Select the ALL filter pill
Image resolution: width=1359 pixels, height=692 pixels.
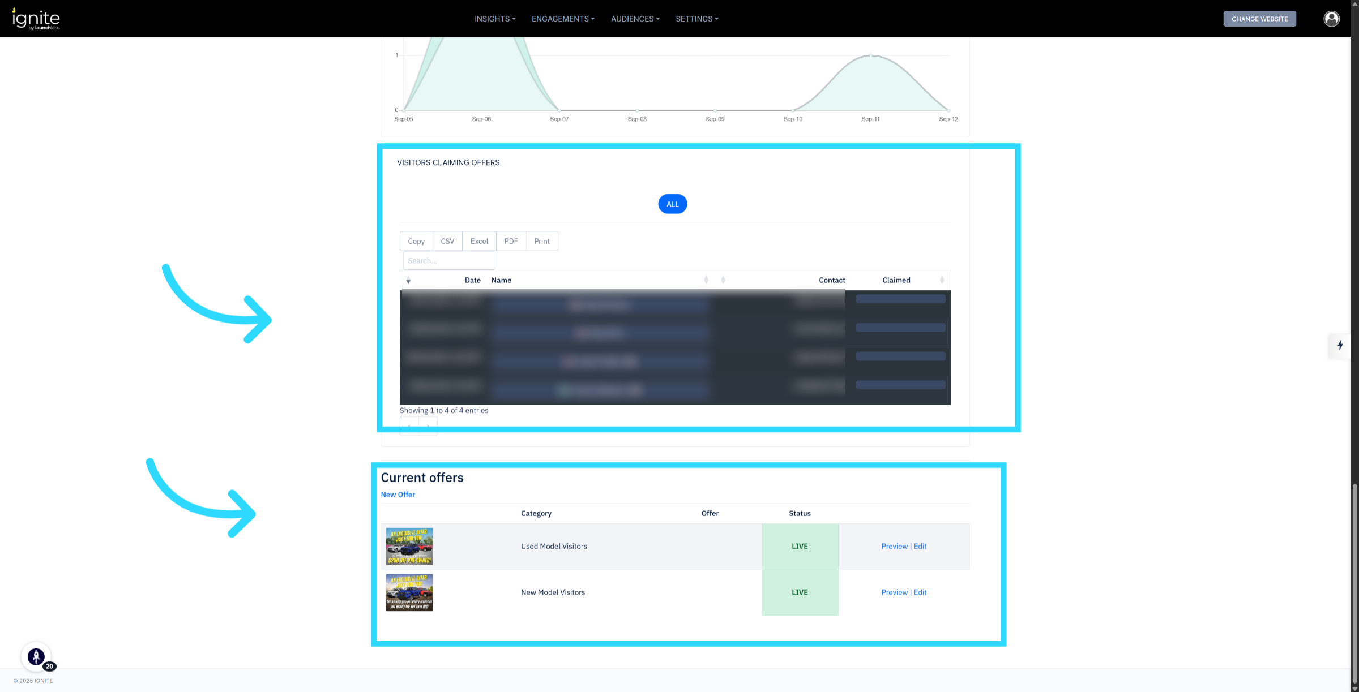(672, 204)
